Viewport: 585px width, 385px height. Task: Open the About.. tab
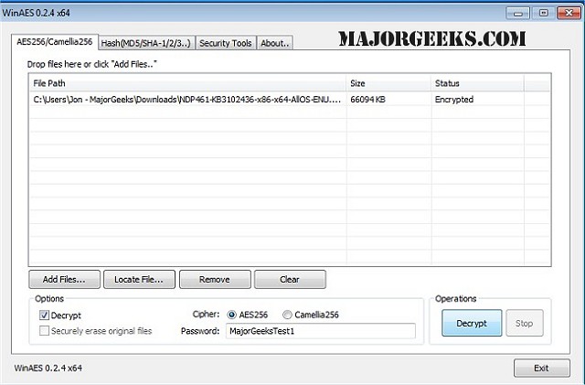point(274,43)
